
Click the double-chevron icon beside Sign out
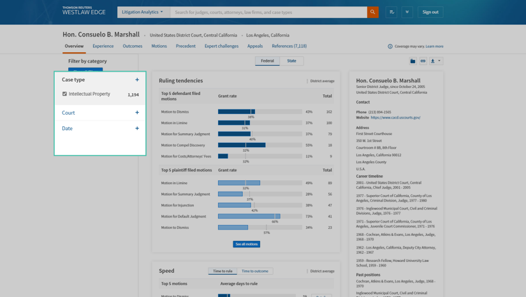(407, 12)
